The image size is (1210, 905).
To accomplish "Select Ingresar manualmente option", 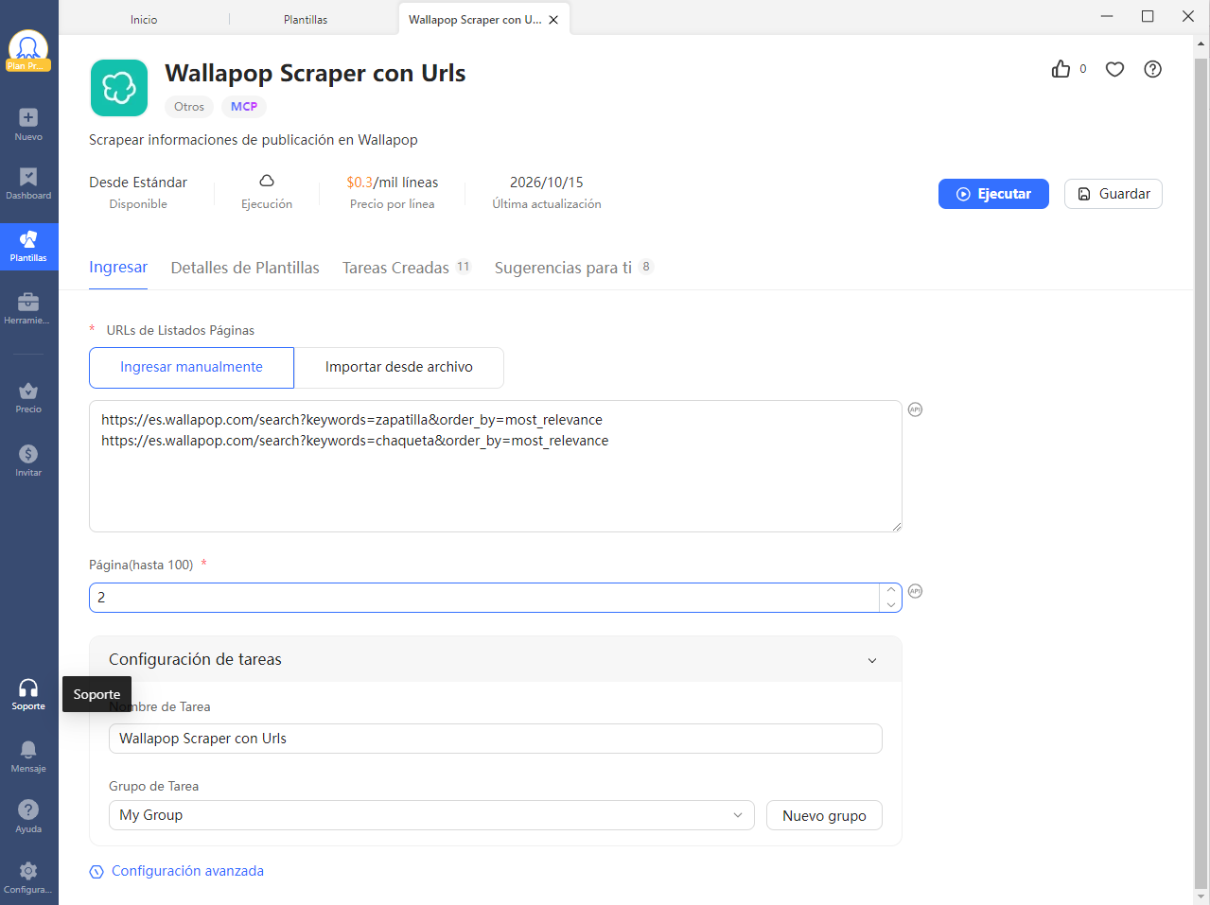I will pyautogui.click(x=191, y=367).
